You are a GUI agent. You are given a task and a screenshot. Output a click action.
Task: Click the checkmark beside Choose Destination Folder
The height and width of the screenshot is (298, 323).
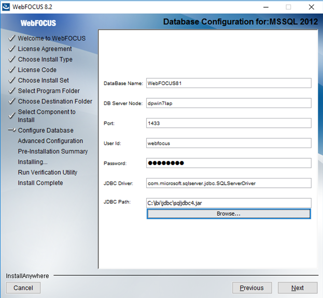(x=12, y=101)
